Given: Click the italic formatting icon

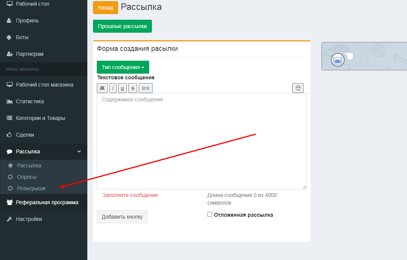Looking at the screenshot, I should [x=113, y=88].
